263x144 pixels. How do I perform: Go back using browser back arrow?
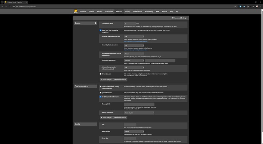2,6
